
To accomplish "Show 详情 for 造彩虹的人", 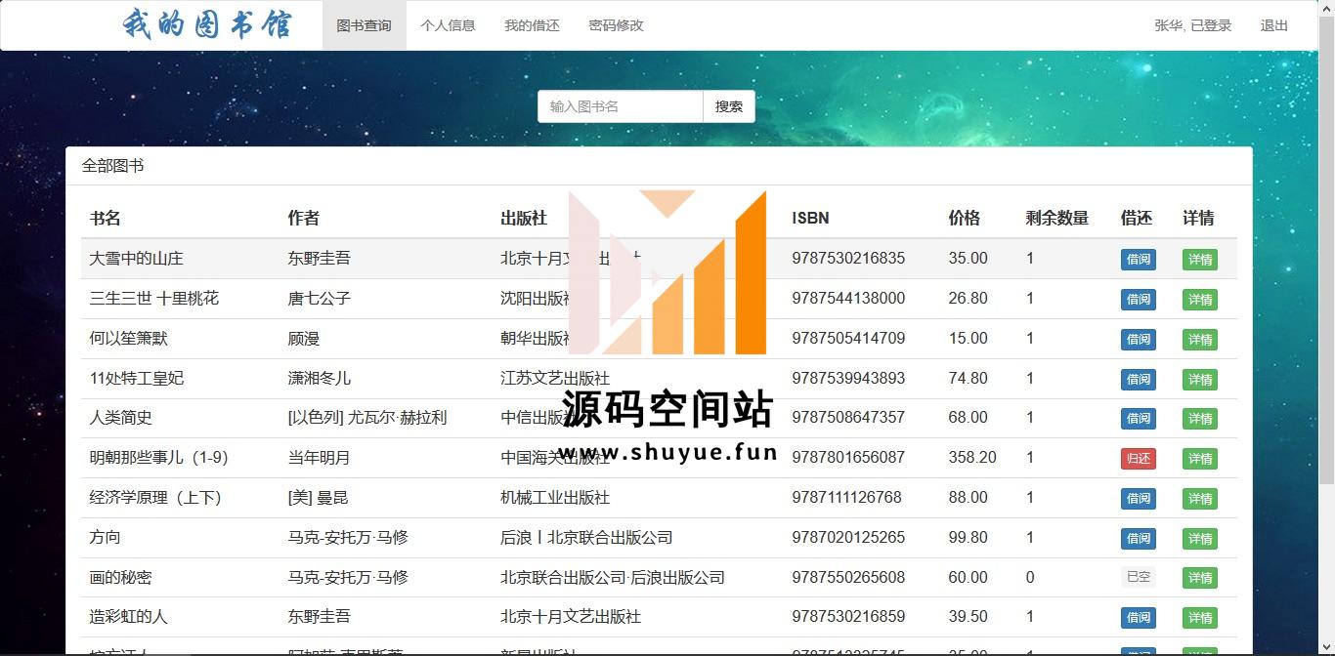I will pos(1199,618).
